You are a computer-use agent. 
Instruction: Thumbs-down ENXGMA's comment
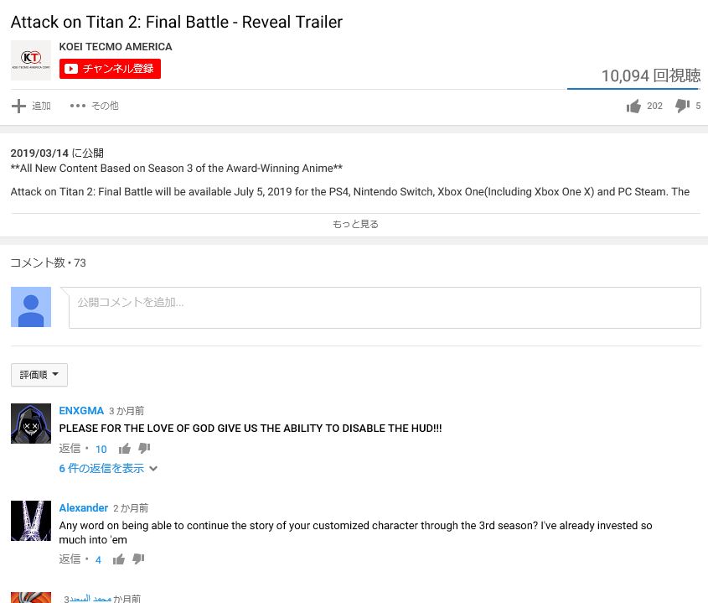click(144, 449)
